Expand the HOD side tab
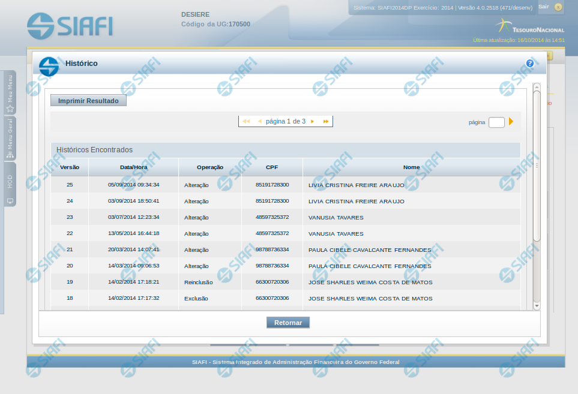The image size is (578, 394). tap(10, 185)
